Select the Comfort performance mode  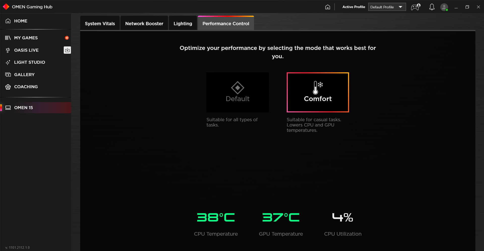coord(318,92)
